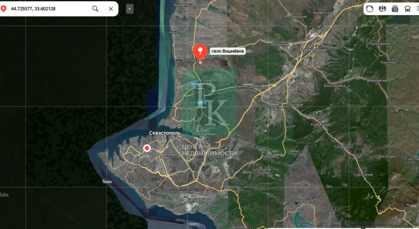The image size is (419, 229).
Task: Open the село Вишнёвое label balloon
Action: 227,51
